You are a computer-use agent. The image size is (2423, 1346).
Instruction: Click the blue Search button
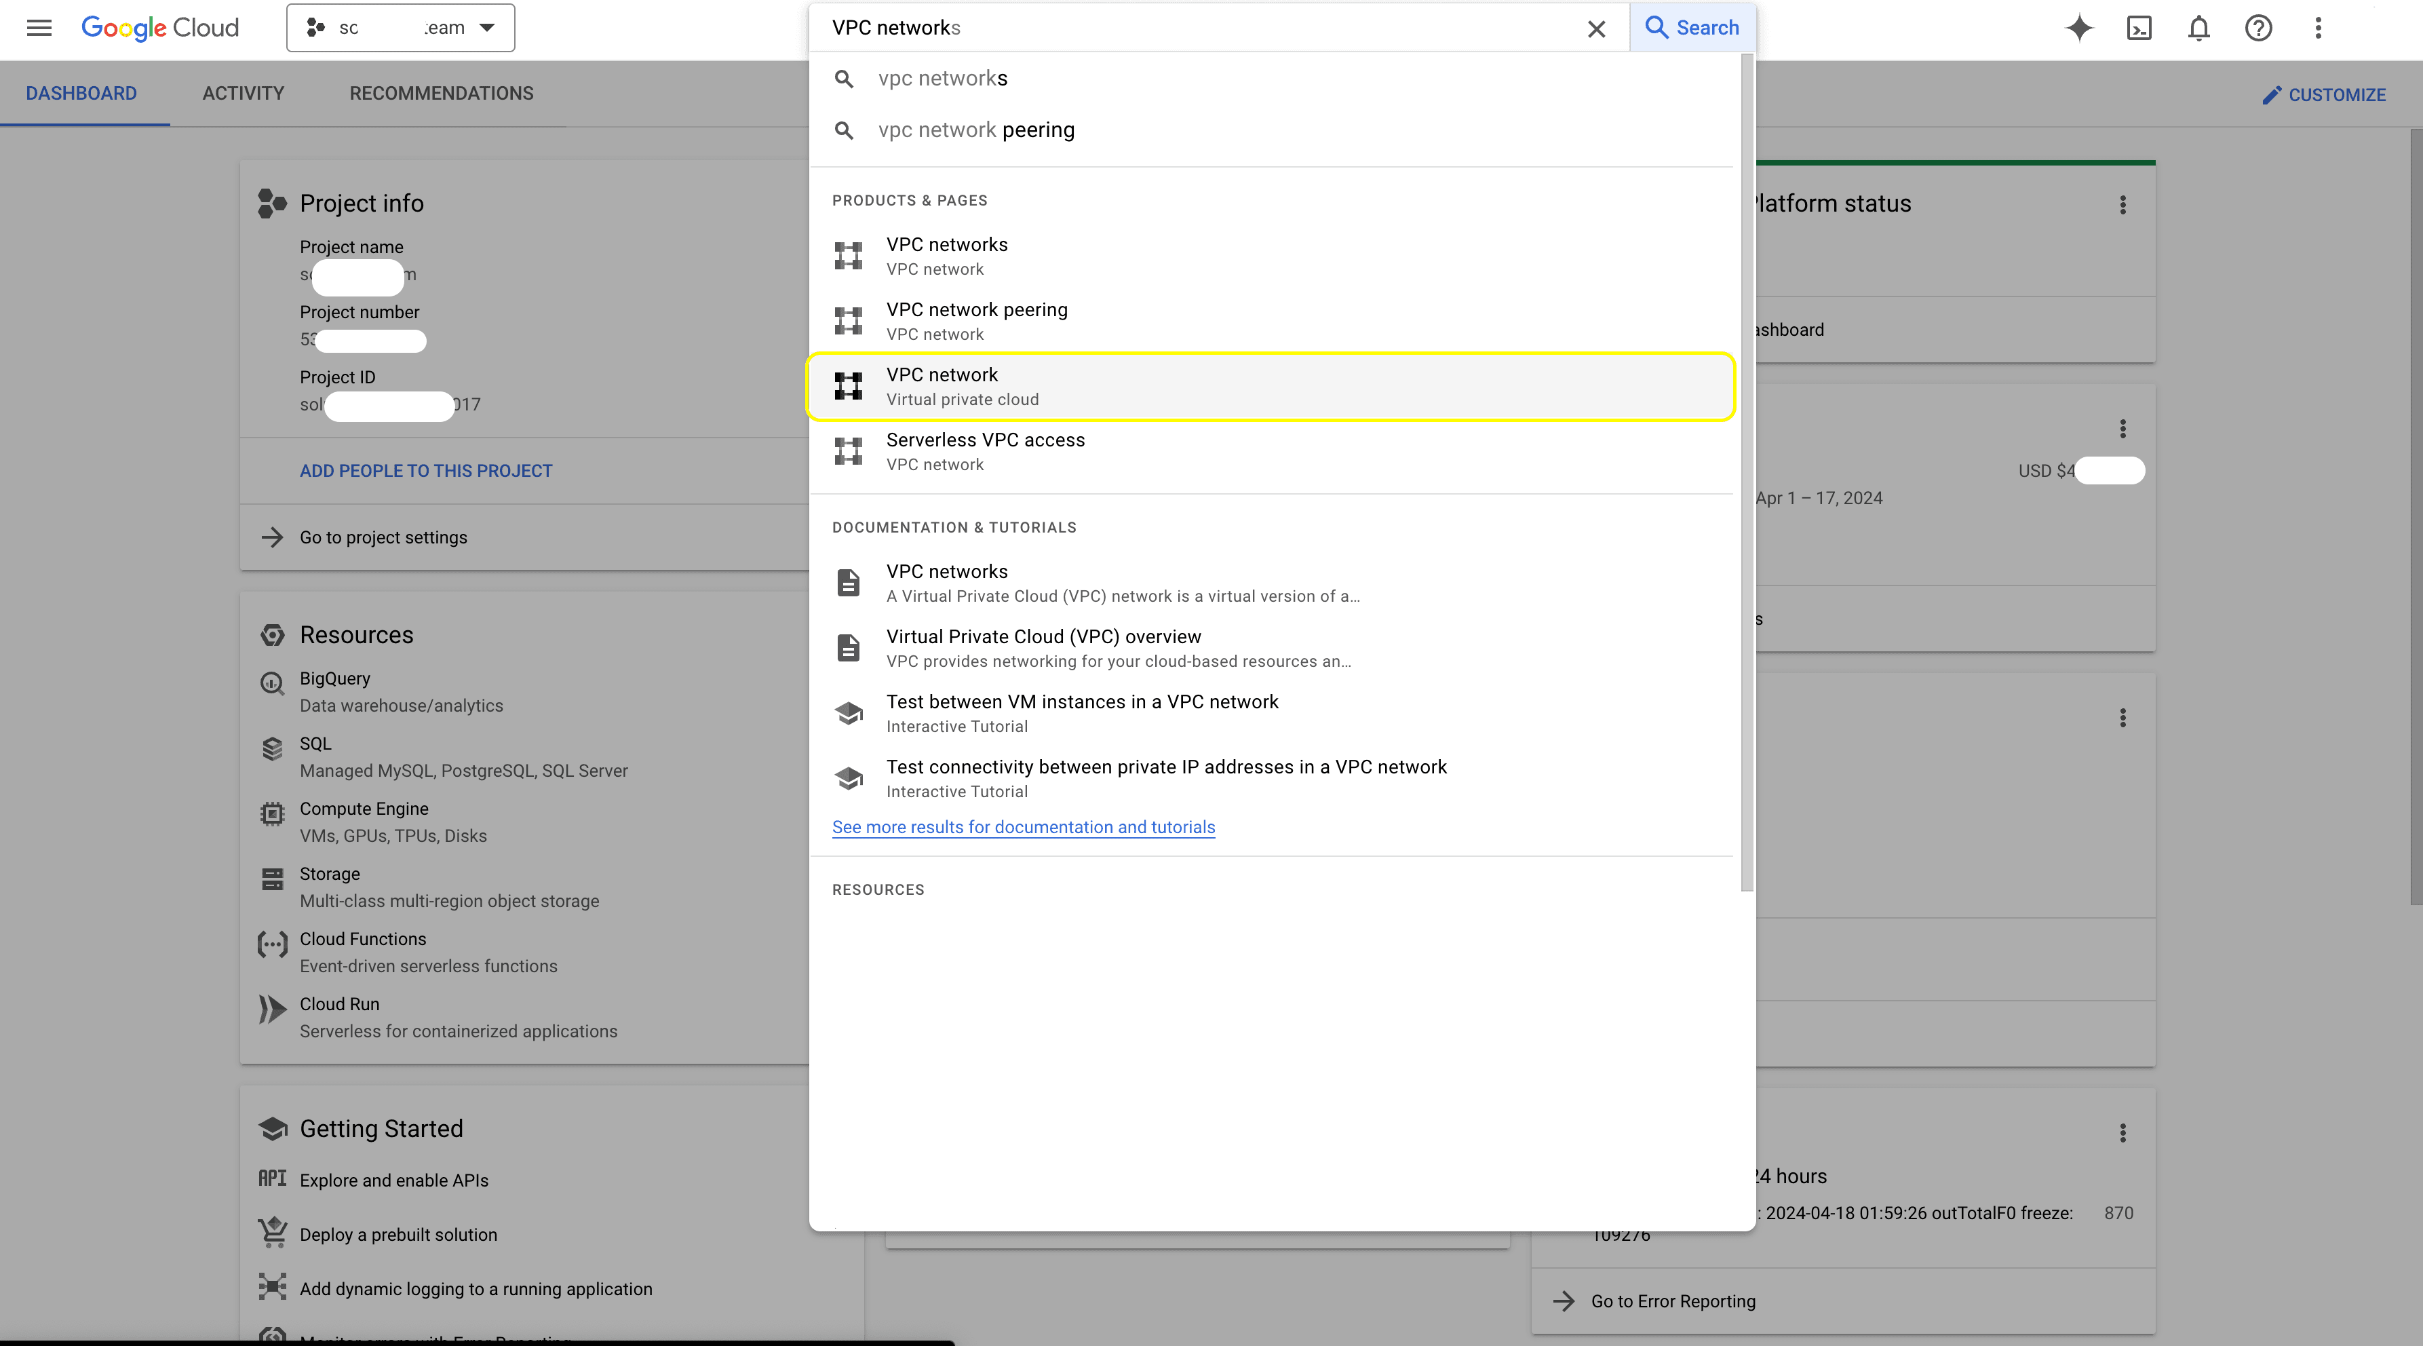(x=1692, y=27)
